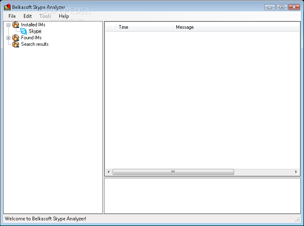
Task: Select the Search results label
Action: pos(35,44)
